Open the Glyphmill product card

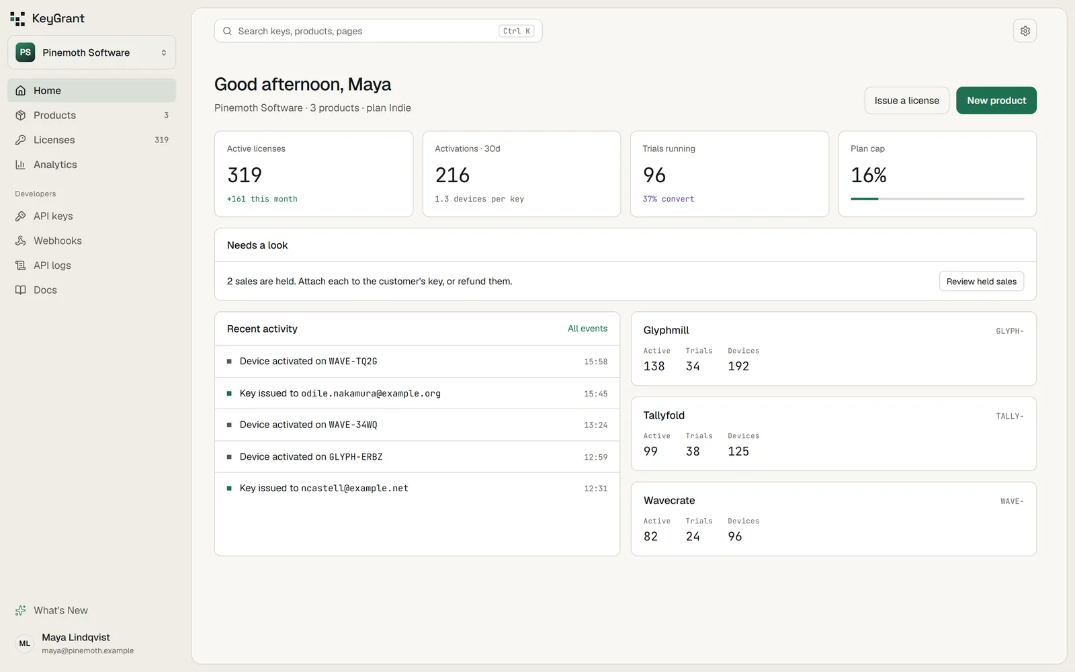pyautogui.click(x=833, y=349)
